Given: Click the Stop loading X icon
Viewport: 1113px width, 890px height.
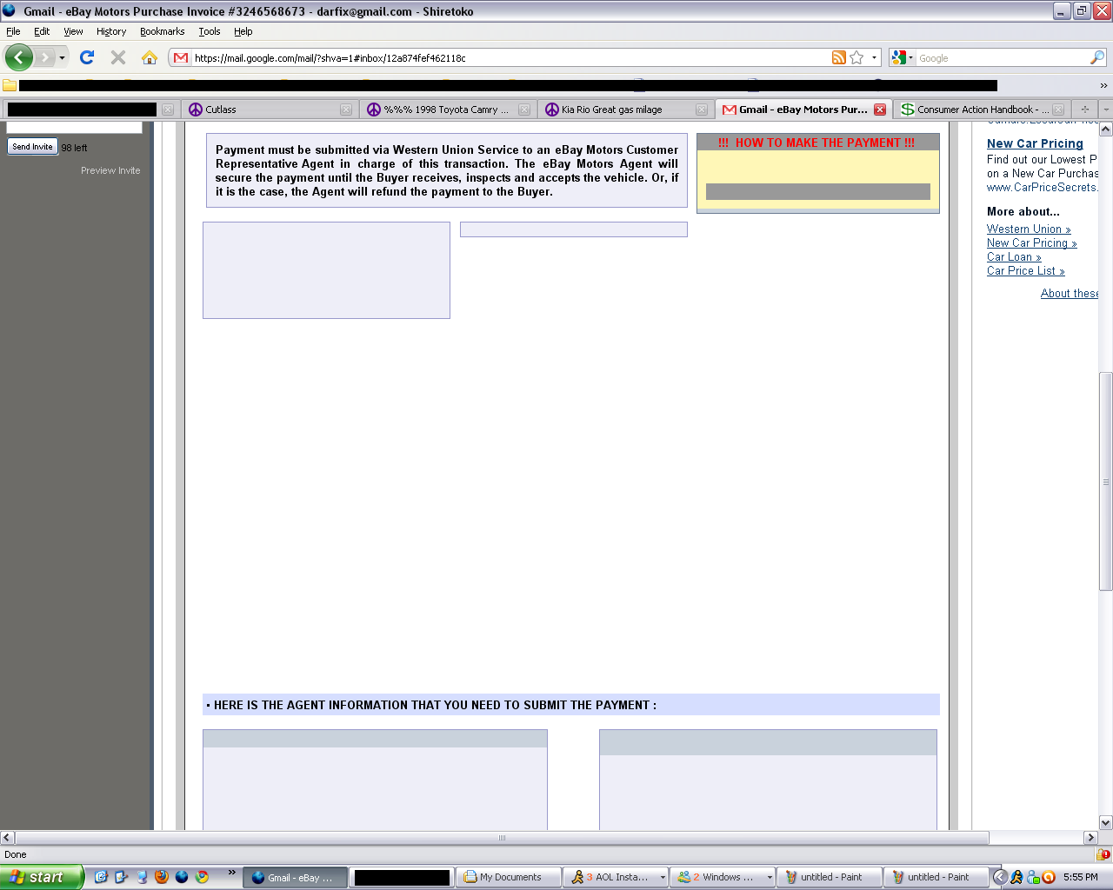Looking at the screenshot, I should (118, 57).
